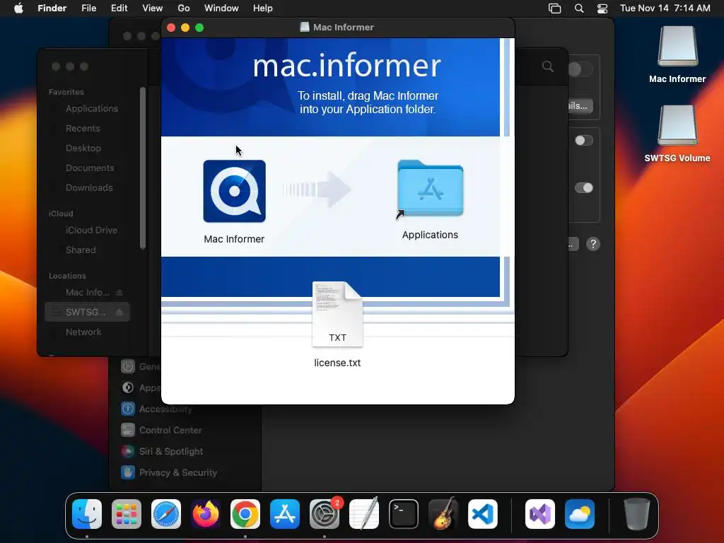Launch Google Chrome from the Dock
The image size is (724, 543).
tap(245, 514)
